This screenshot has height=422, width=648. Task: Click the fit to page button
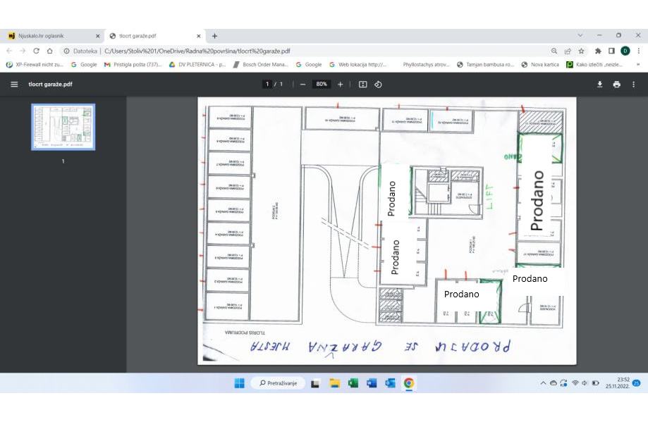362,84
